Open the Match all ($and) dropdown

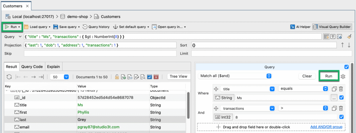tap(235, 76)
